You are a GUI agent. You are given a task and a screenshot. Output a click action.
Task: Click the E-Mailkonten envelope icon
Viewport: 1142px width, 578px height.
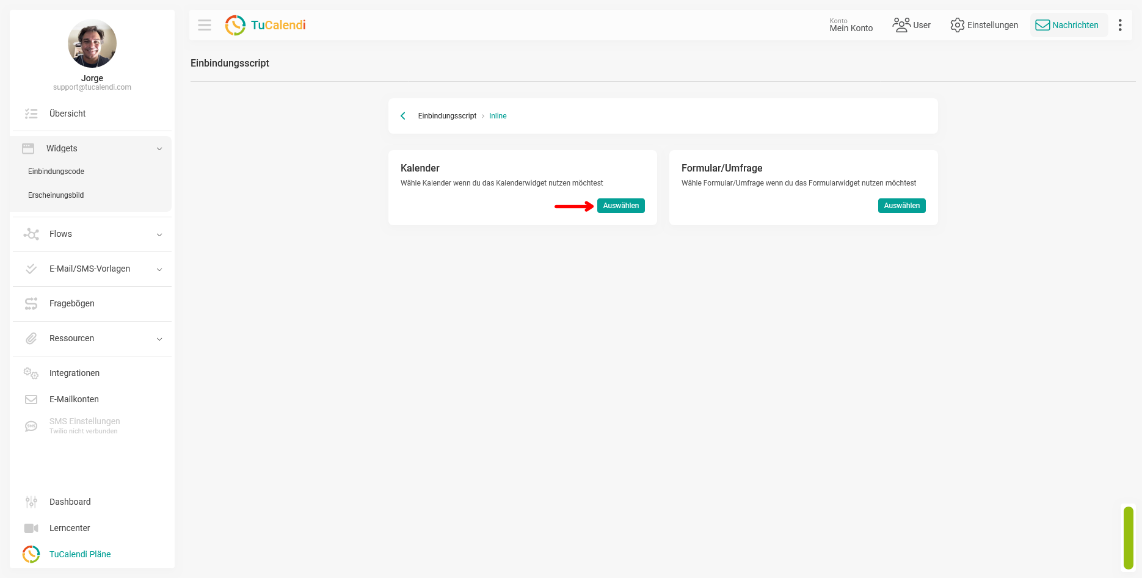(x=31, y=399)
